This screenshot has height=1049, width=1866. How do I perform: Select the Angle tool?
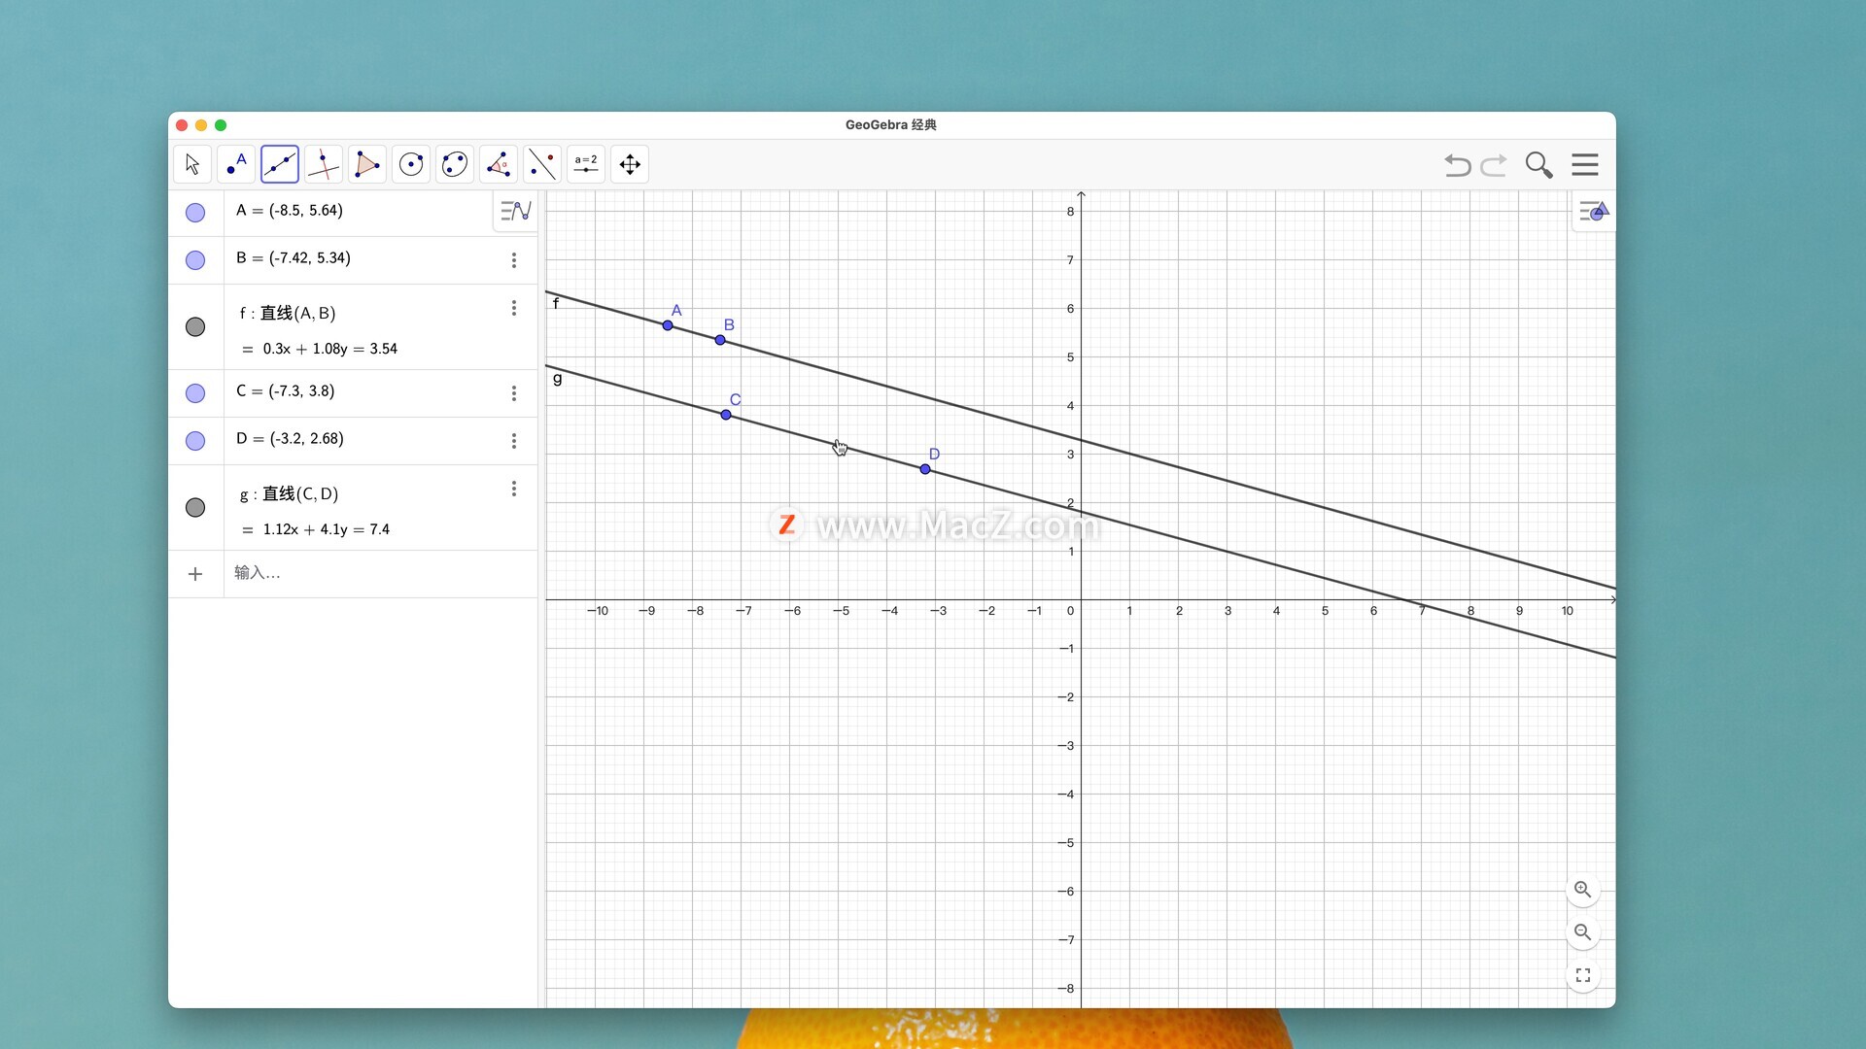(499, 164)
